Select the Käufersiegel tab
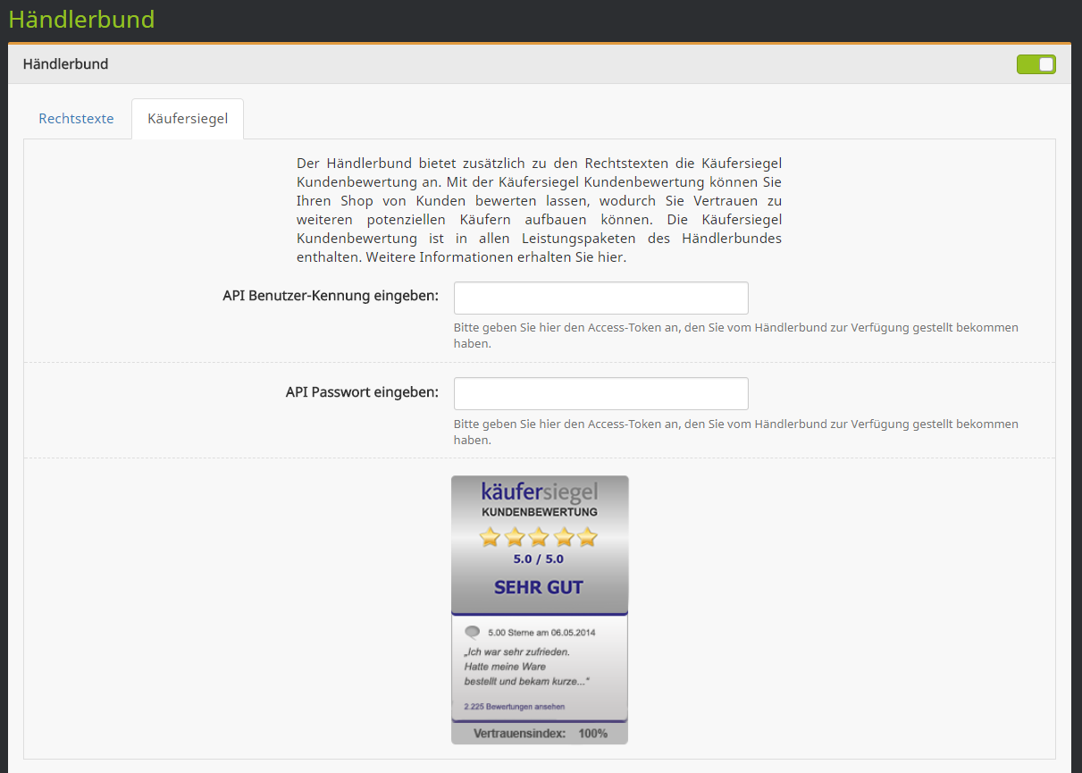 click(x=188, y=118)
